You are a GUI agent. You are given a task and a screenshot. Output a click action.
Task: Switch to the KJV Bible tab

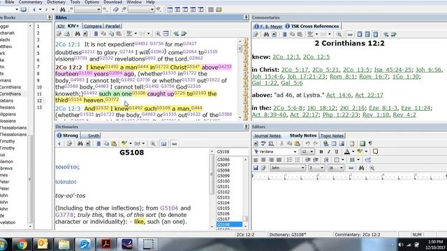click(61, 26)
